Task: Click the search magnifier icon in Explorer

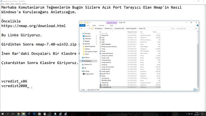Action: click(196, 29)
